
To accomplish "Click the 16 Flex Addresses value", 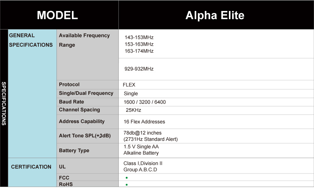I will pyautogui.click(x=144, y=122).
